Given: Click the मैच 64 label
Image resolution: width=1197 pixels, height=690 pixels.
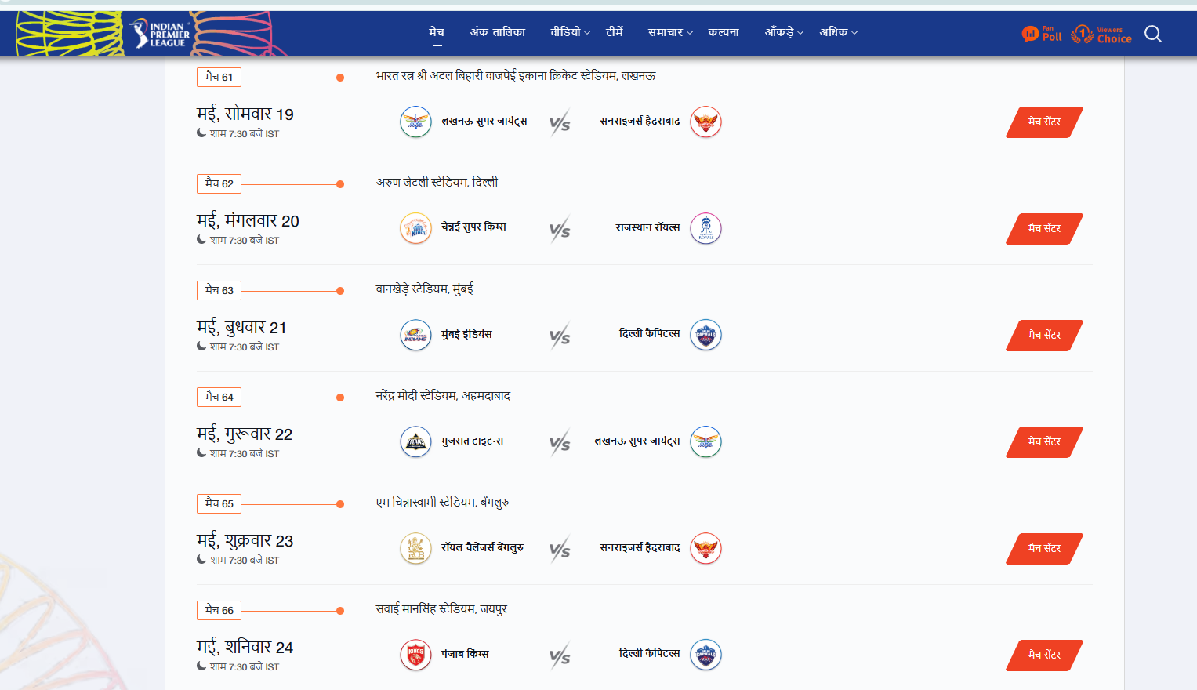Looking at the screenshot, I should point(219,397).
